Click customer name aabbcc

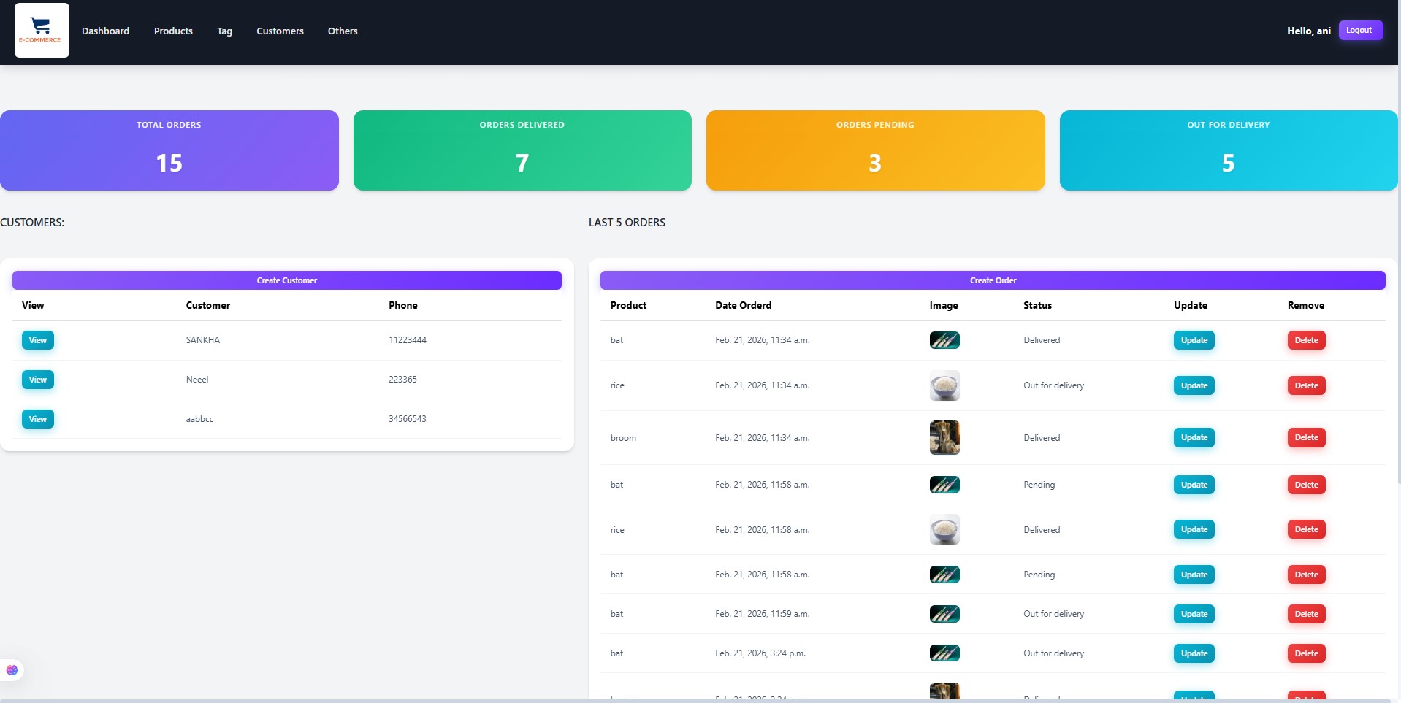tap(199, 419)
